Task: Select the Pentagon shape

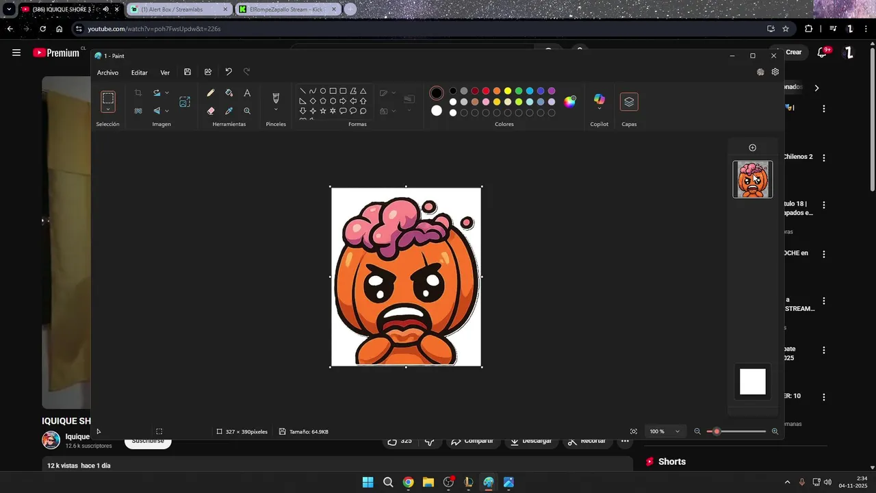Action: [323, 101]
